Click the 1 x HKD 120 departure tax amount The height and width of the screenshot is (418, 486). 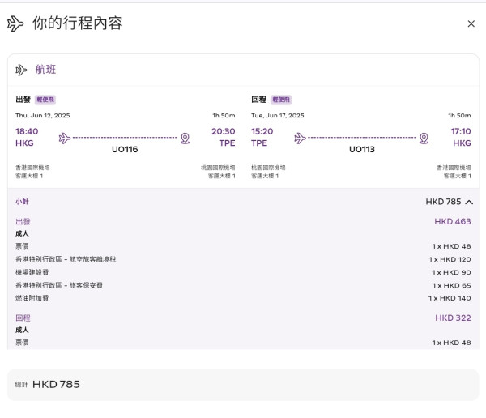450,259
